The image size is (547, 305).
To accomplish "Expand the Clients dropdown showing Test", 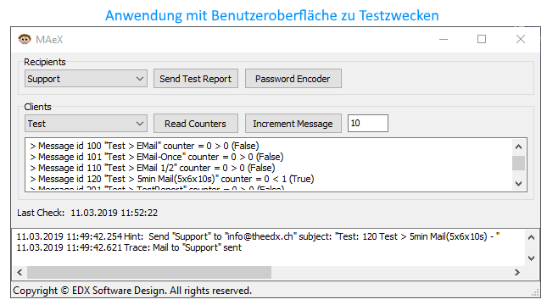I will 86,124.
